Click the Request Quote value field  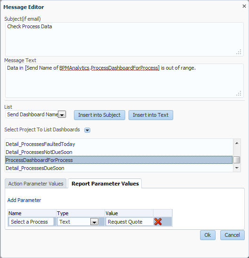pos(129,222)
